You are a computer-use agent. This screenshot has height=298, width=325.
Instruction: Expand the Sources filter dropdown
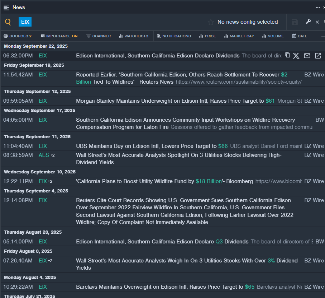18,36
